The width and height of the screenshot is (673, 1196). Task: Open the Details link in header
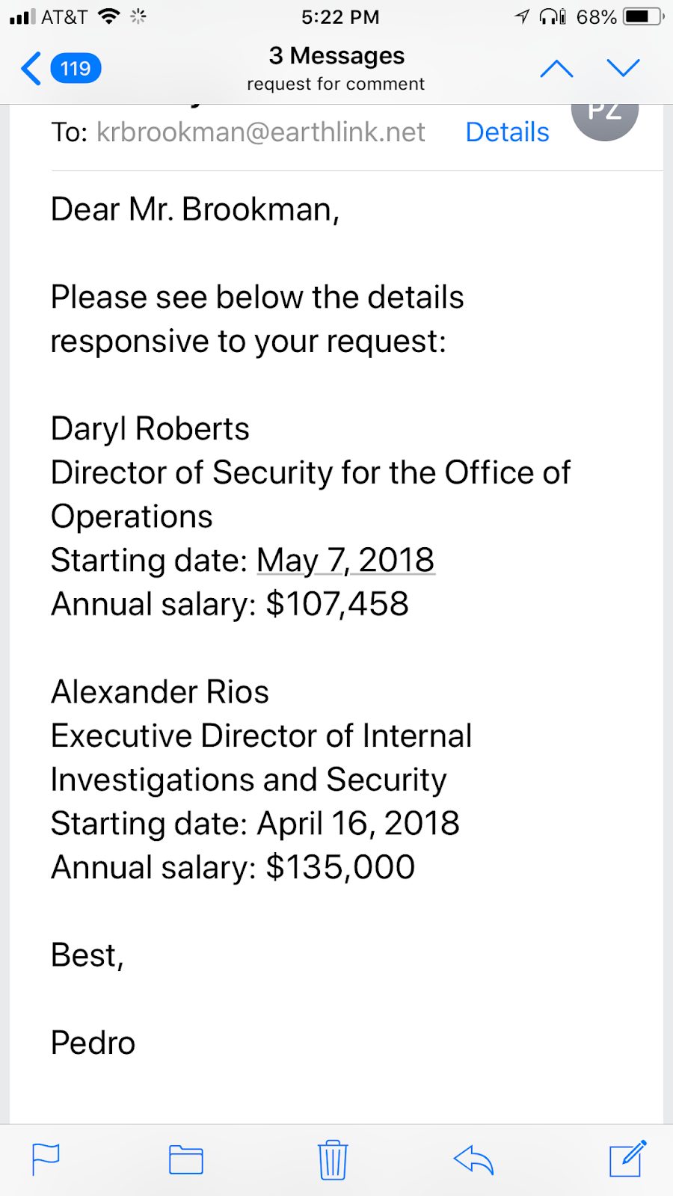click(507, 132)
